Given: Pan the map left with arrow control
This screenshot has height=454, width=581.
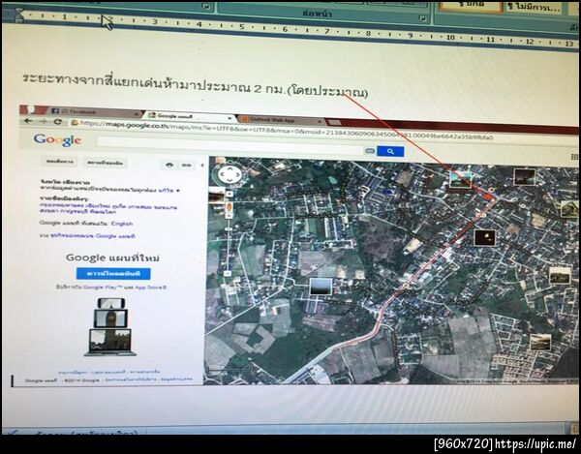Looking at the screenshot, I should (223, 174).
